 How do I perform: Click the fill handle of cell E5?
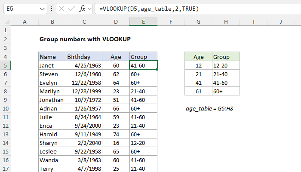click(157, 70)
